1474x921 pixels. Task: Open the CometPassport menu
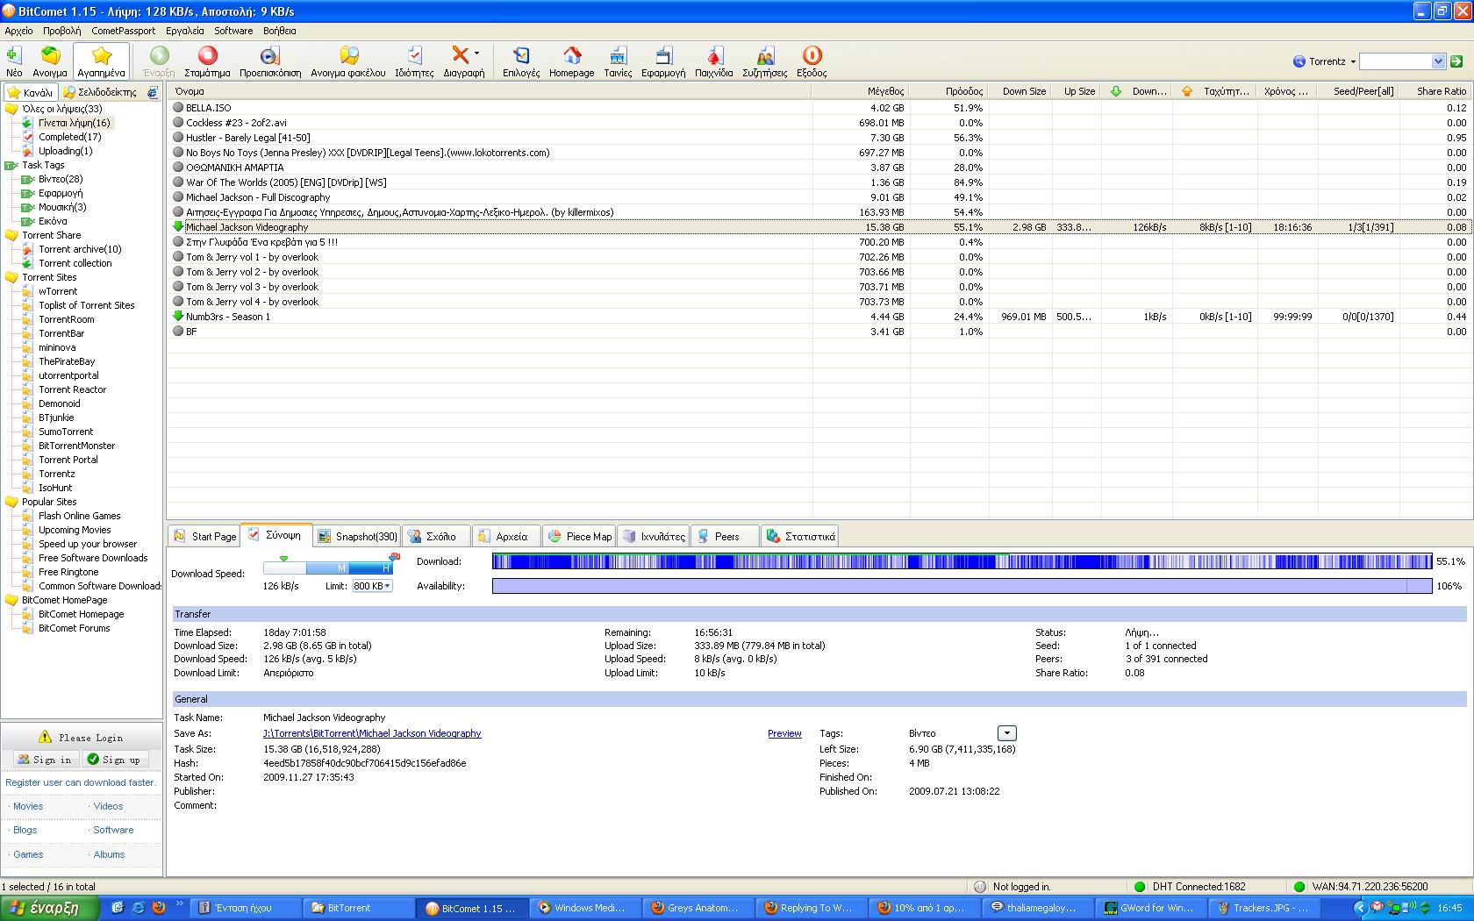pyautogui.click(x=123, y=31)
